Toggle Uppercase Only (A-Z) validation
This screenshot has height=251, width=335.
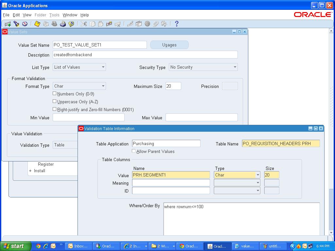point(55,101)
